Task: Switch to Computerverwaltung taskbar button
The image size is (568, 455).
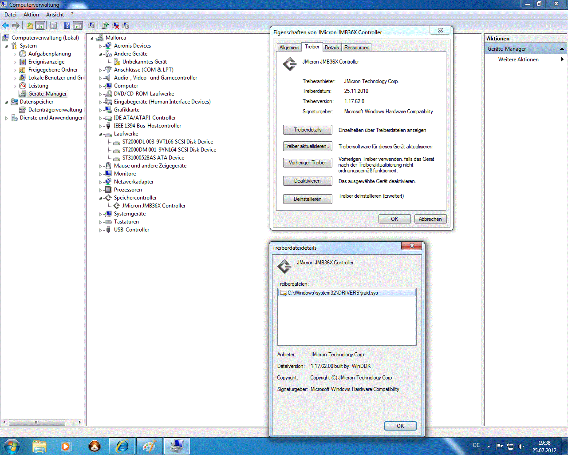Action: click(x=177, y=446)
